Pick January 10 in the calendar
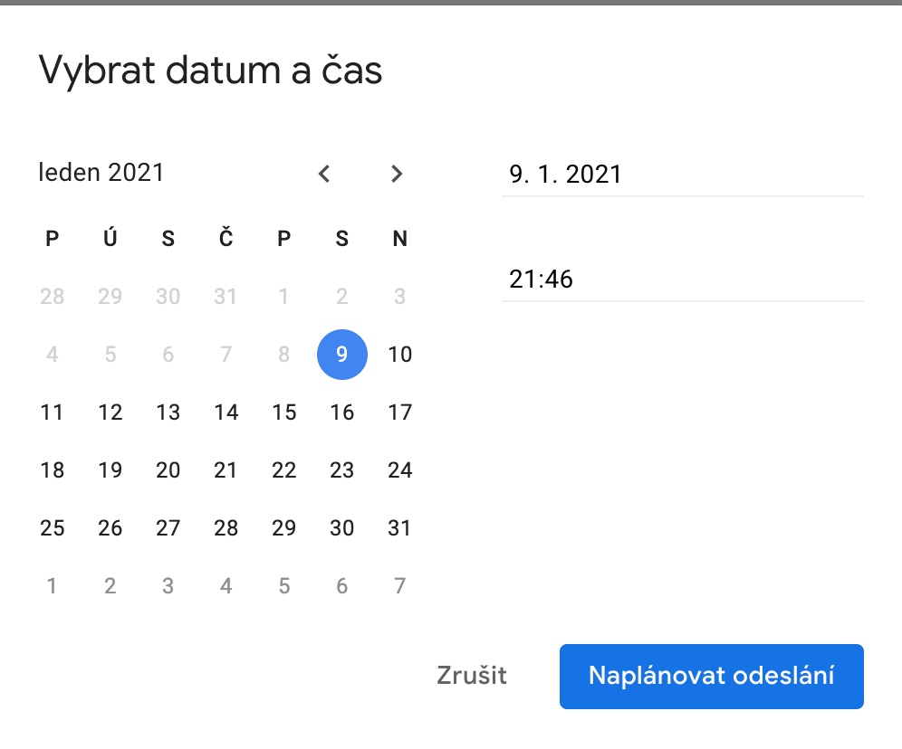Image resolution: width=902 pixels, height=749 pixels. [x=399, y=355]
